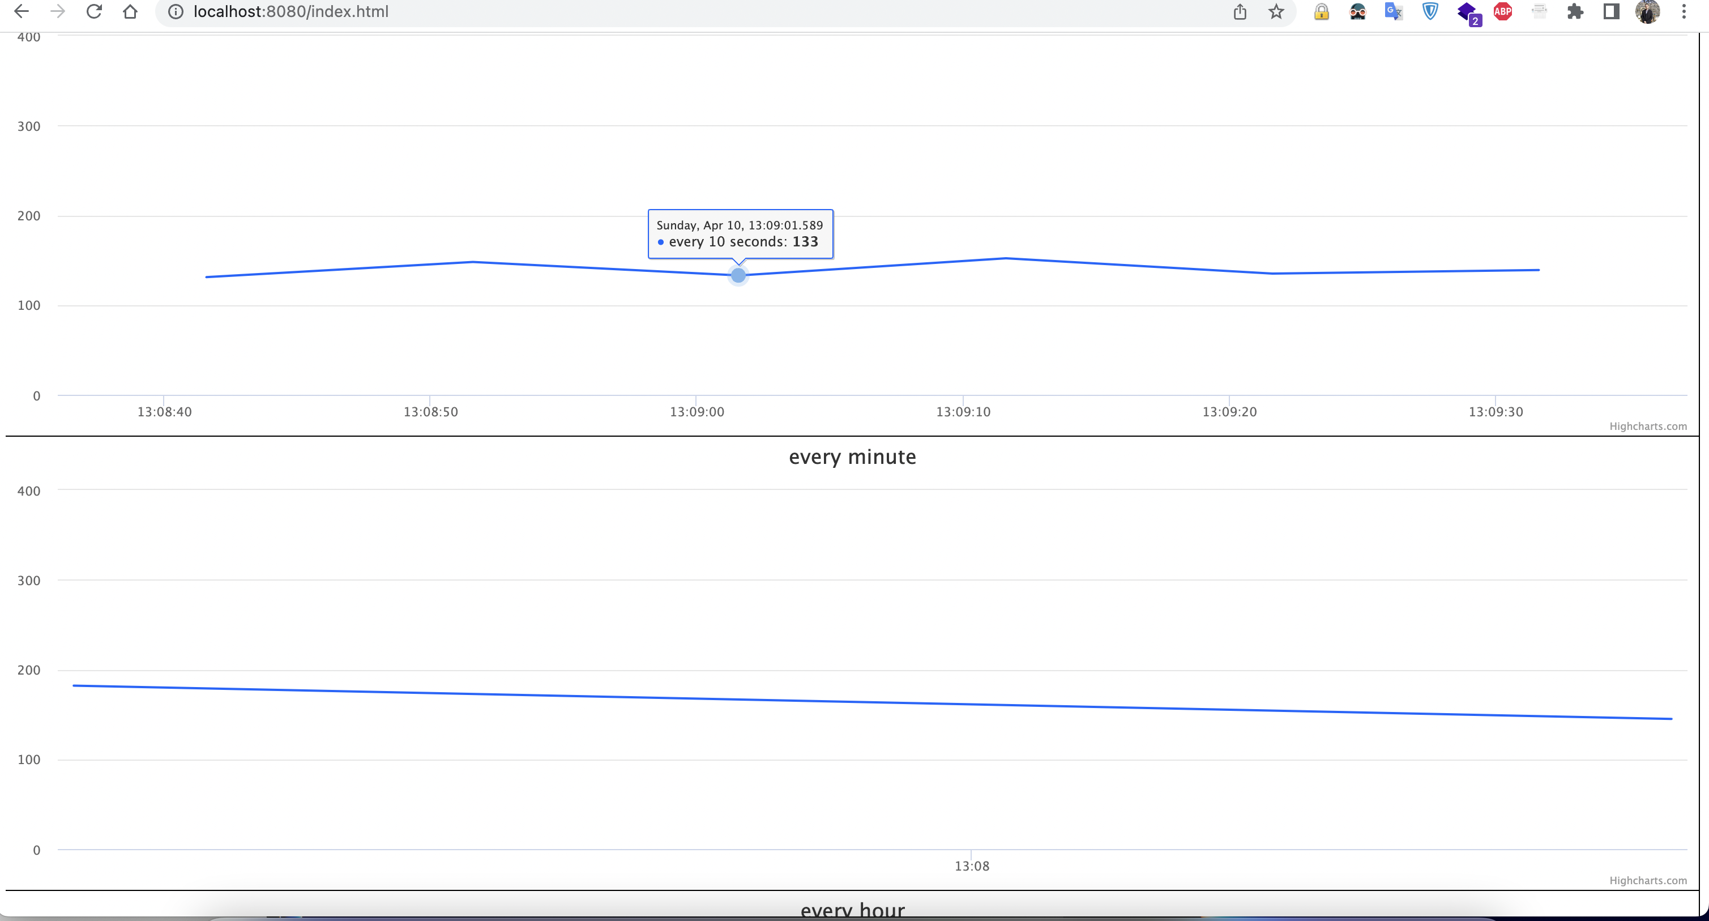Click the "every hour" chart title

pyautogui.click(x=852, y=910)
